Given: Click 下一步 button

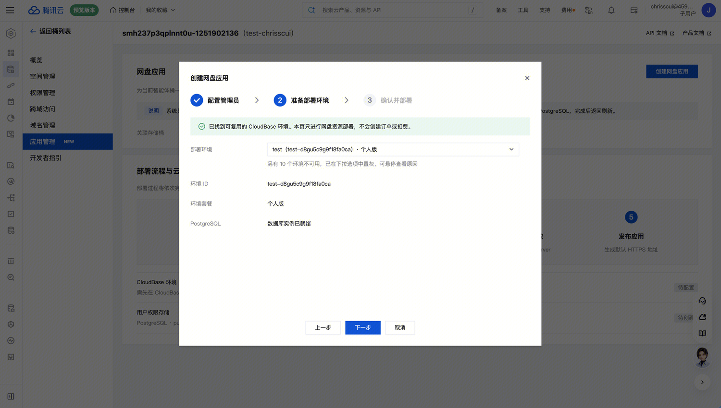Looking at the screenshot, I should (363, 328).
